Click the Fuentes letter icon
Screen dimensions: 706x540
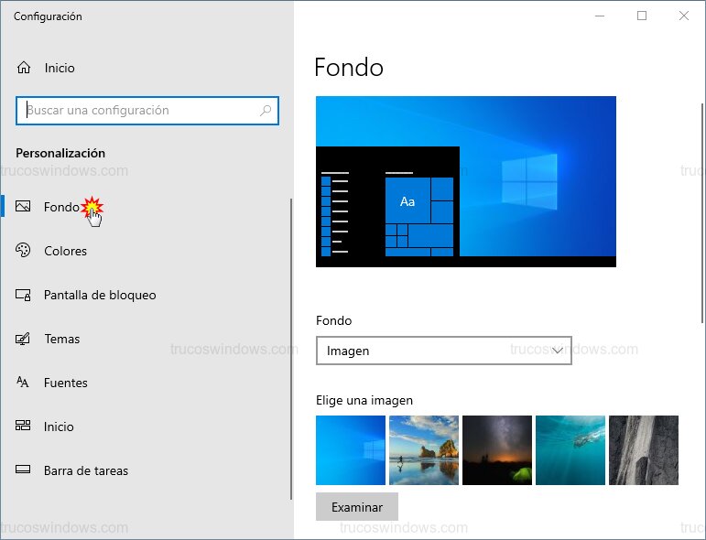coord(24,383)
